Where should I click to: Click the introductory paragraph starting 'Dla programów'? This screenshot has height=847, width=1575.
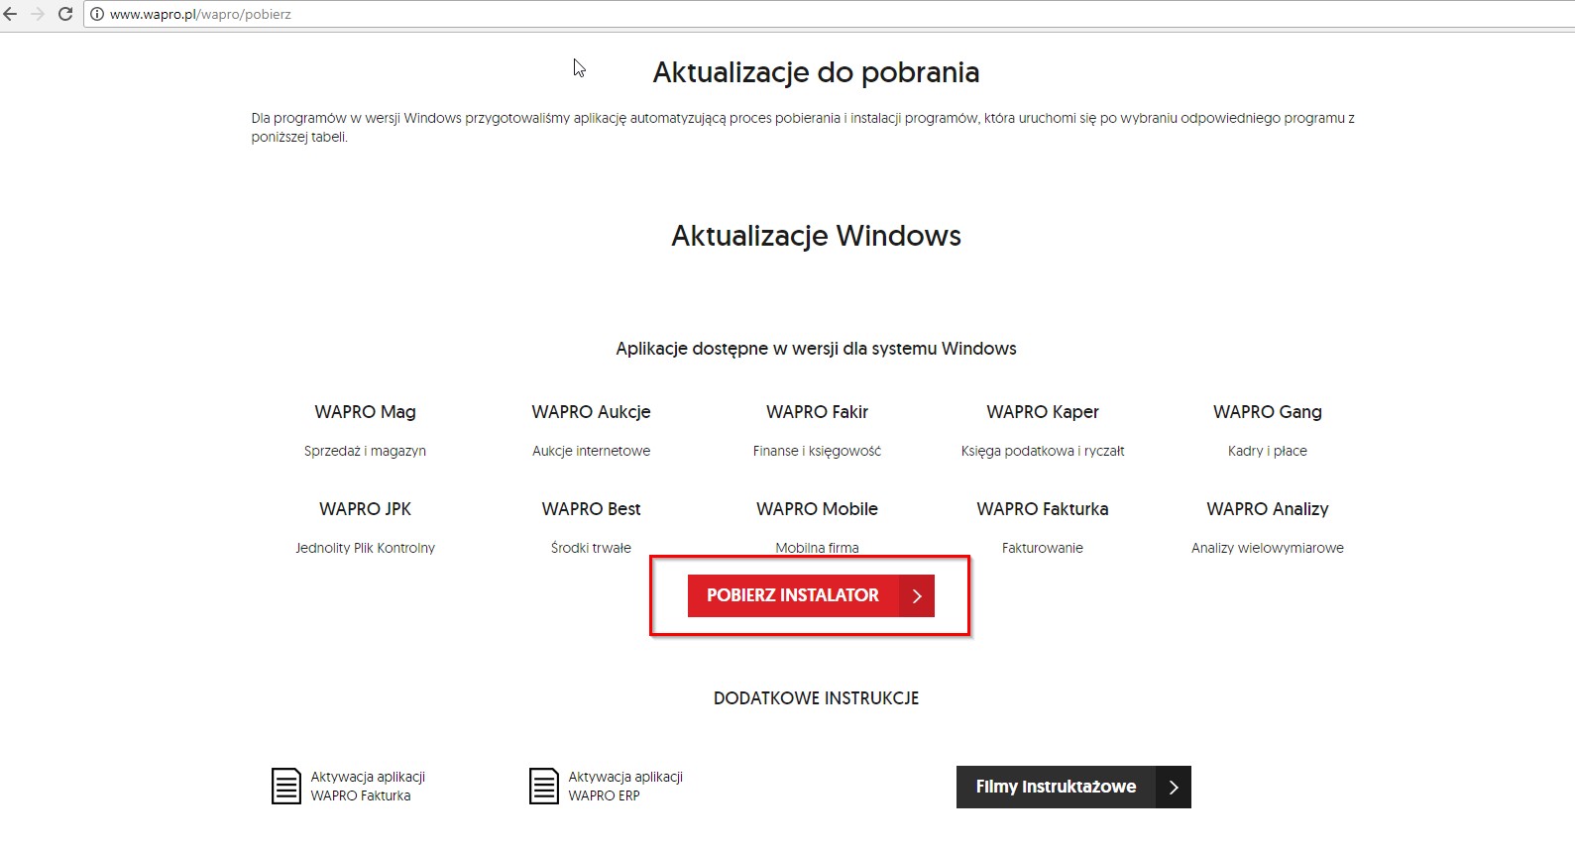point(803,127)
